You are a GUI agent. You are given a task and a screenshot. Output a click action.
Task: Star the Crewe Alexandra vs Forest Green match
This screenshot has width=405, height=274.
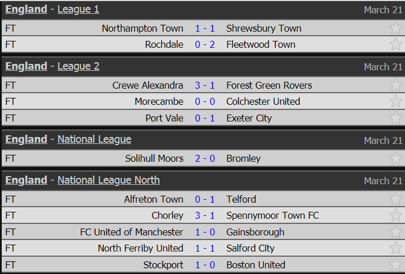pyautogui.click(x=396, y=85)
